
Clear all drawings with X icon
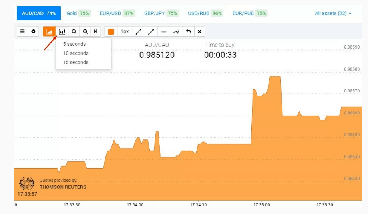pyautogui.click(x=199, y=31)
